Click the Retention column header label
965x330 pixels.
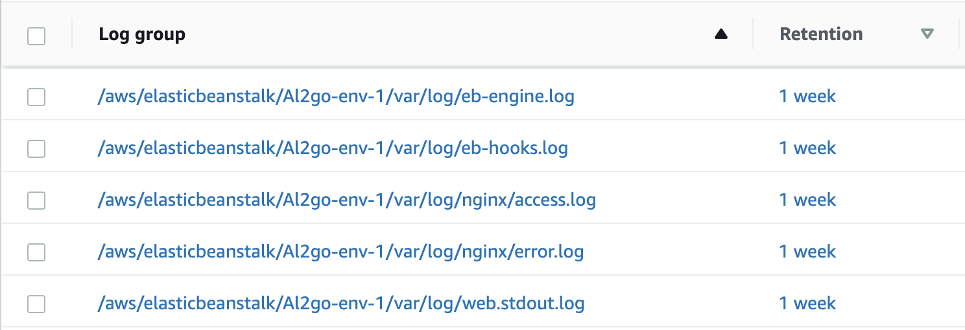click(x=821, y=34)
